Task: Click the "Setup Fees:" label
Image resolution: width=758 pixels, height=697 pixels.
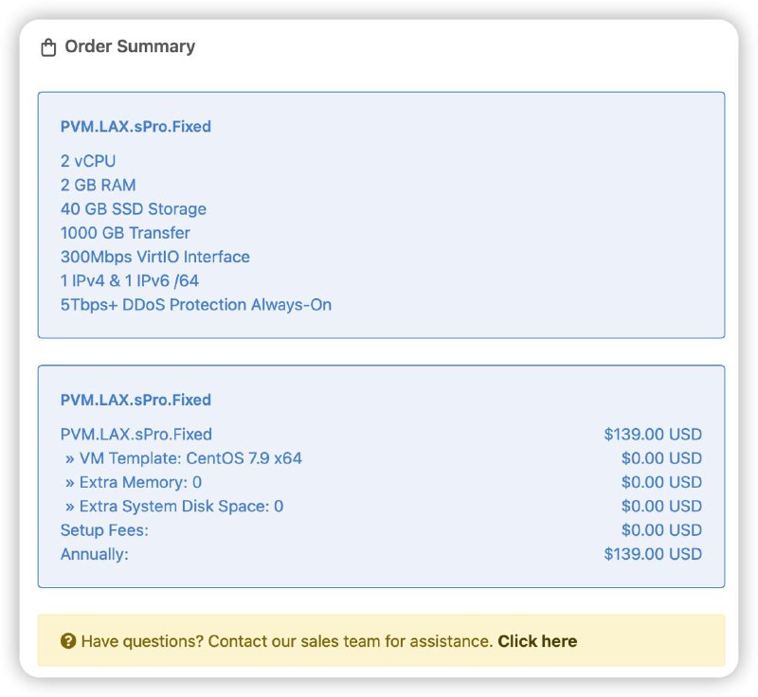Action: tap(104, 530)
